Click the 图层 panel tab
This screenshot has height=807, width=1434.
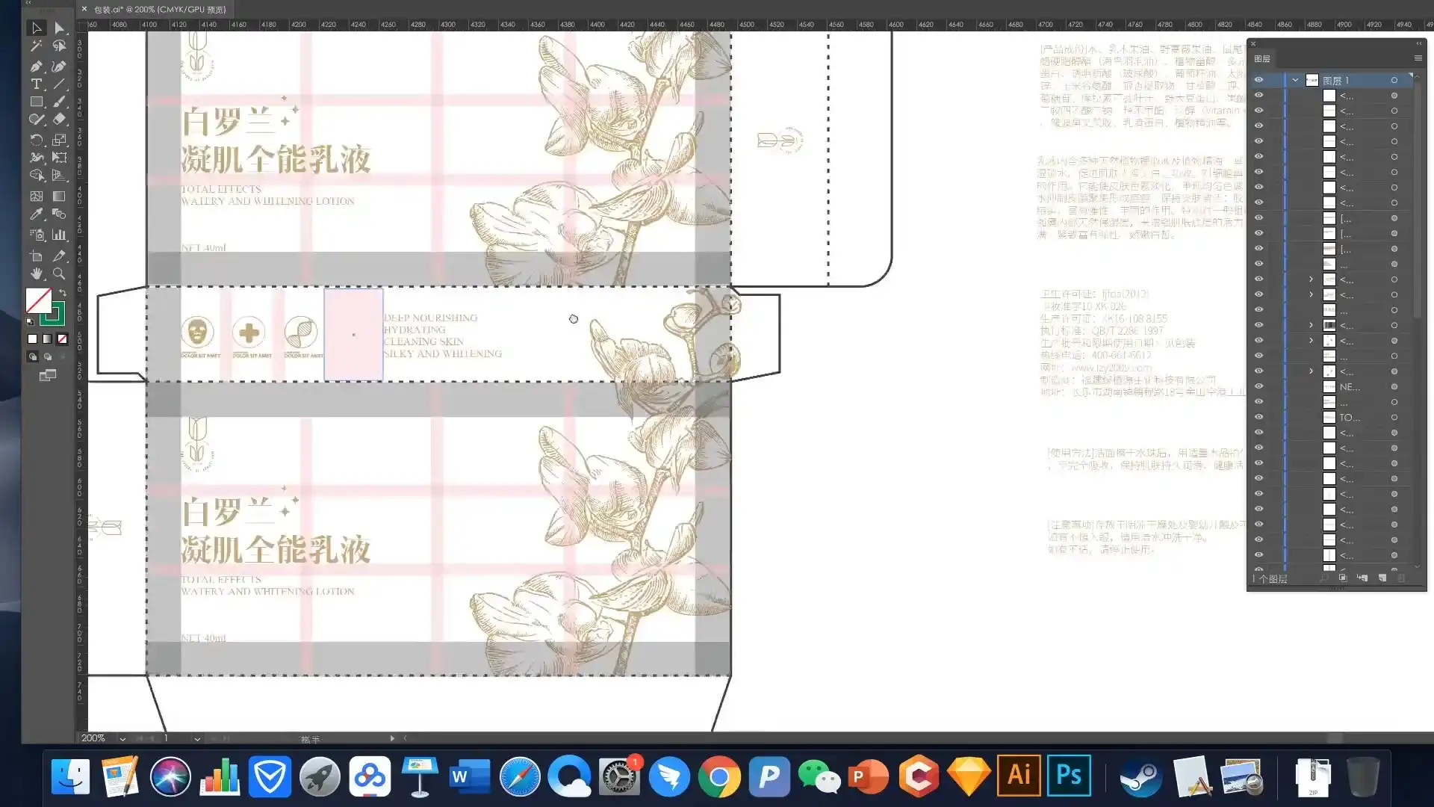coord(1262,58)
